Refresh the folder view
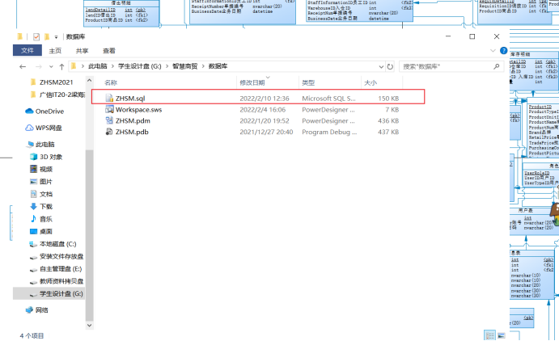Screen dimensions: 559x341 tap(390, 66)
